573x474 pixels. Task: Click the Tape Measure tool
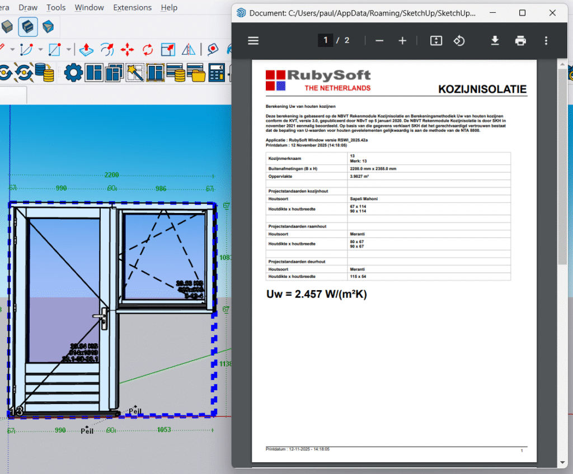tap(213, 50)
